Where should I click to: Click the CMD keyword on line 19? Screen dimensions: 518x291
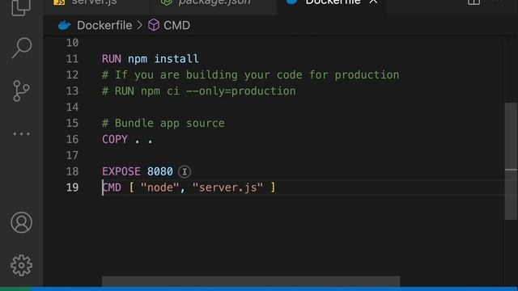tap(112, 188)
